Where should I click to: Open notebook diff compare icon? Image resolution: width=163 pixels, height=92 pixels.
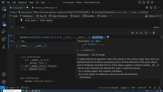click(151, 7)
